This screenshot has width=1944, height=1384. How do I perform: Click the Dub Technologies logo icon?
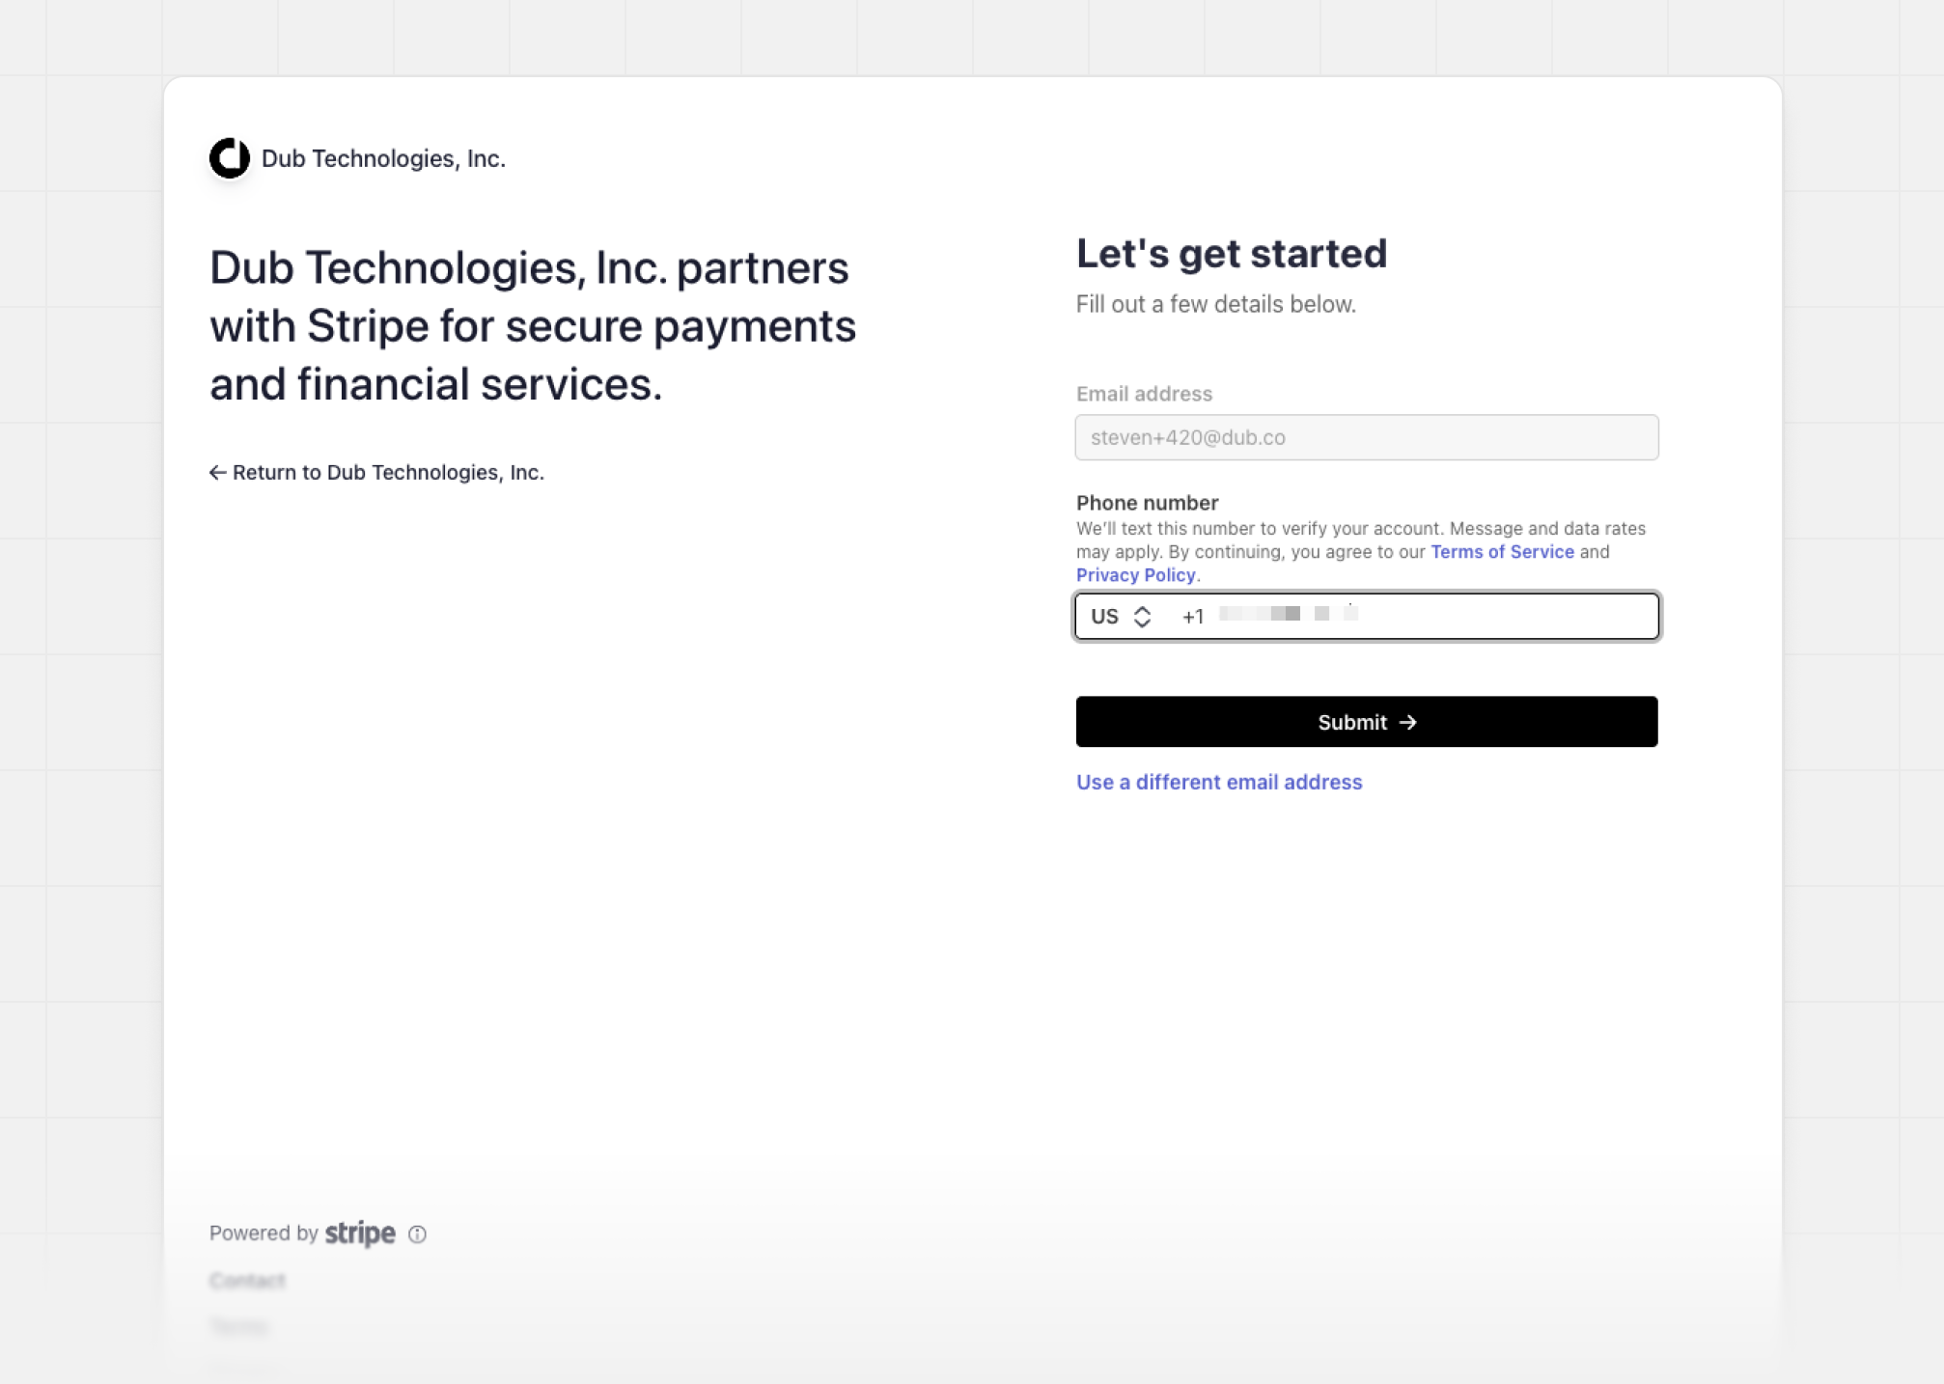point(230,158)
